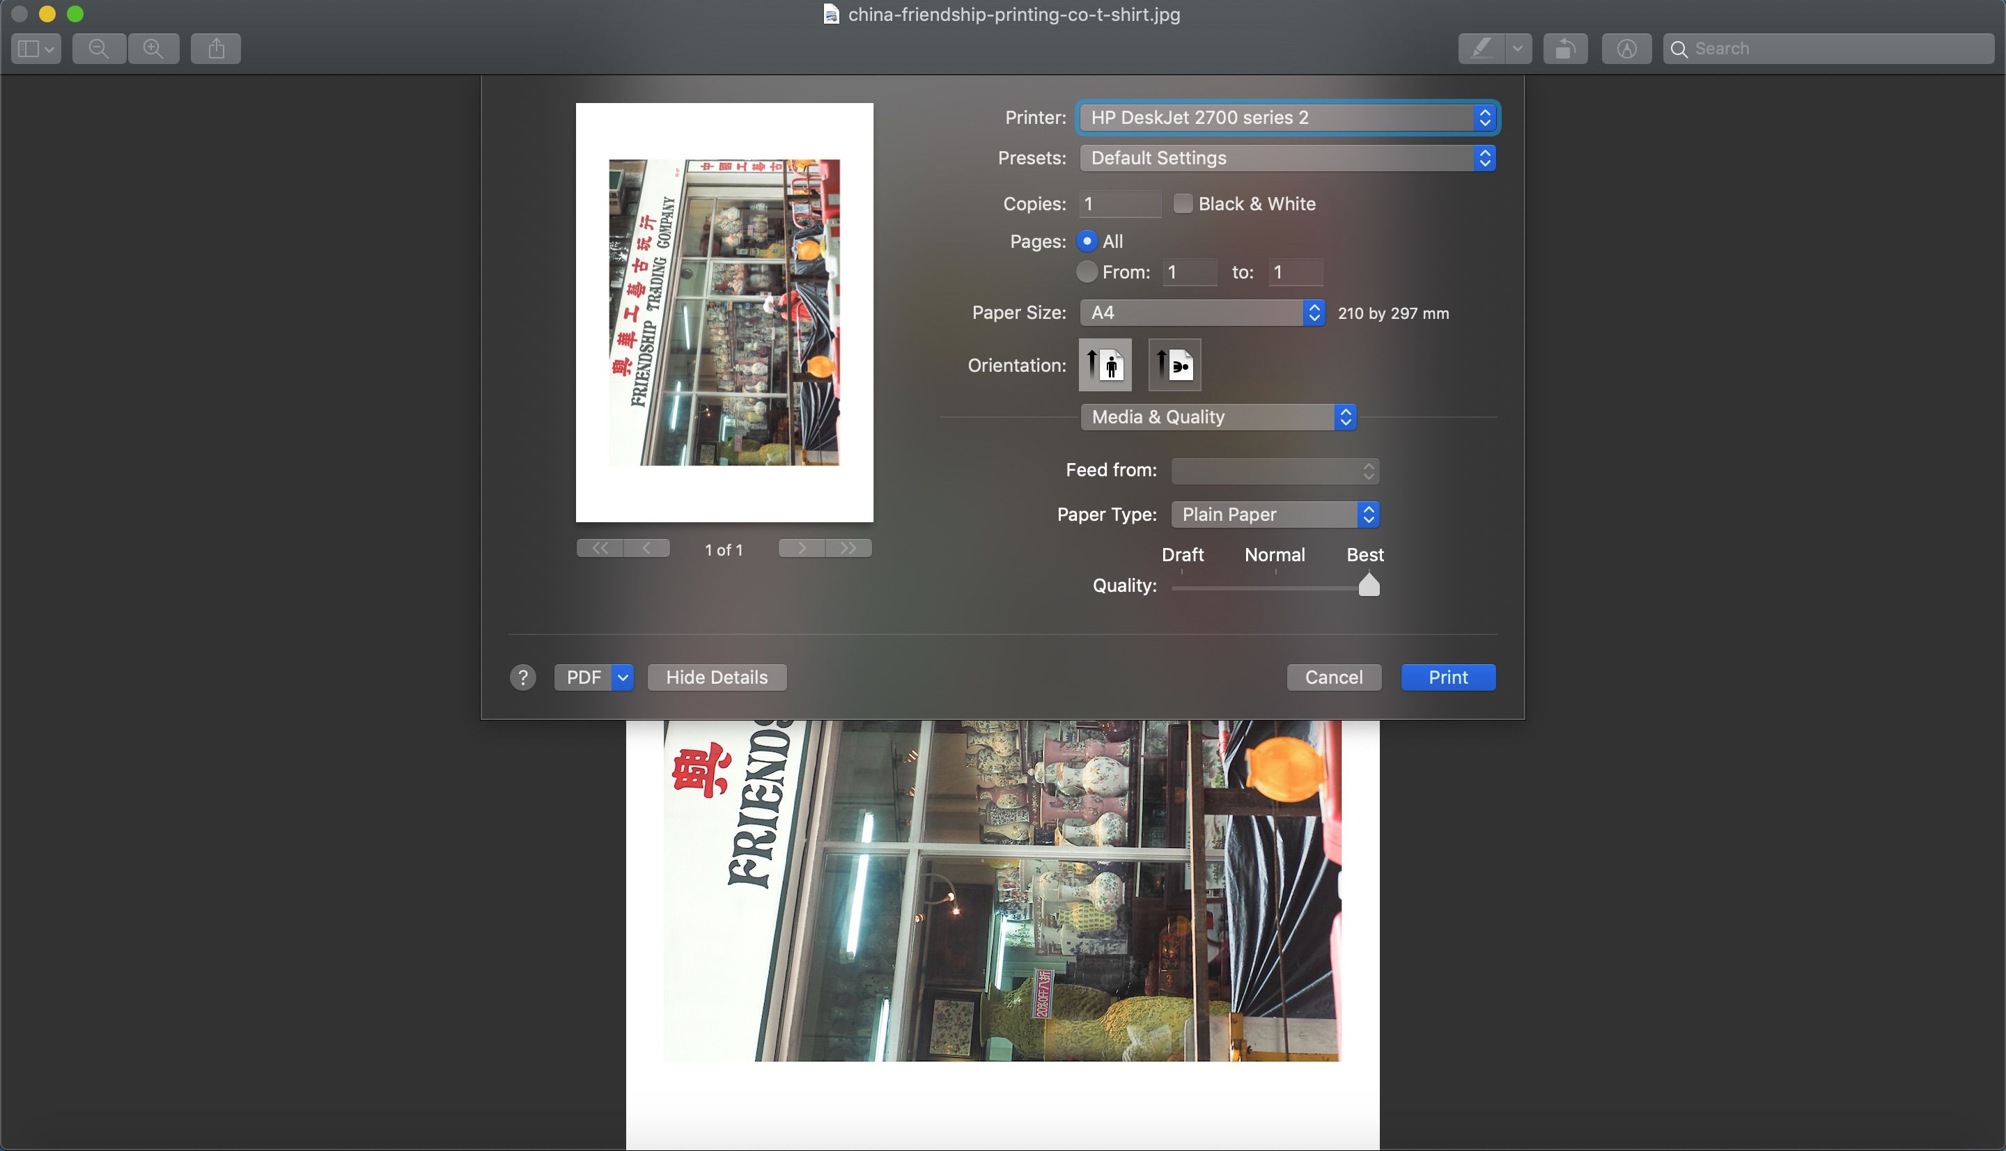The width and height of the screenshot is (2006, 1151).
Task: Open the sidebar view menu in toolbar
Action: click(36, 48)
